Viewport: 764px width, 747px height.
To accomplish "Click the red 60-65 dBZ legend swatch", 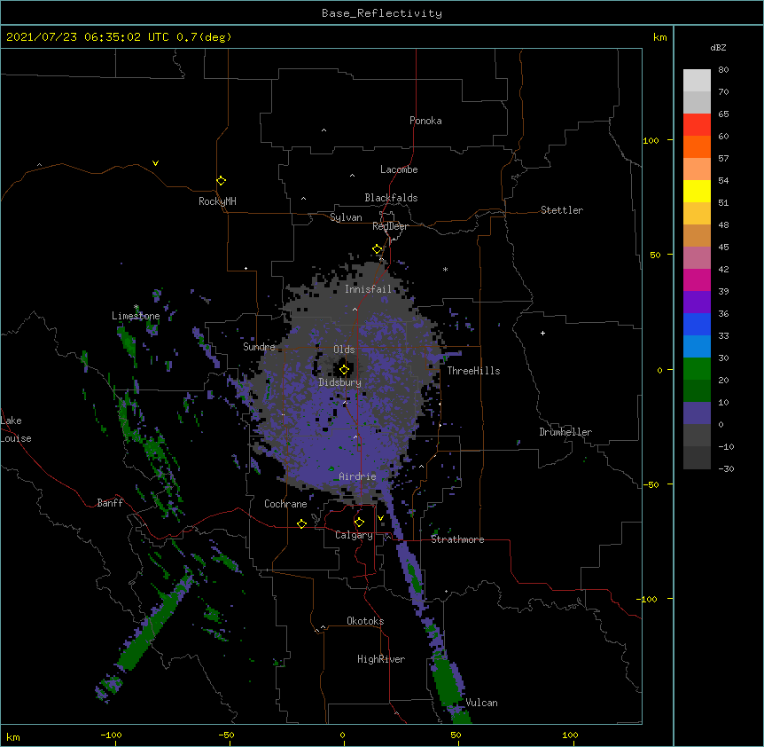I will point(697,125).
